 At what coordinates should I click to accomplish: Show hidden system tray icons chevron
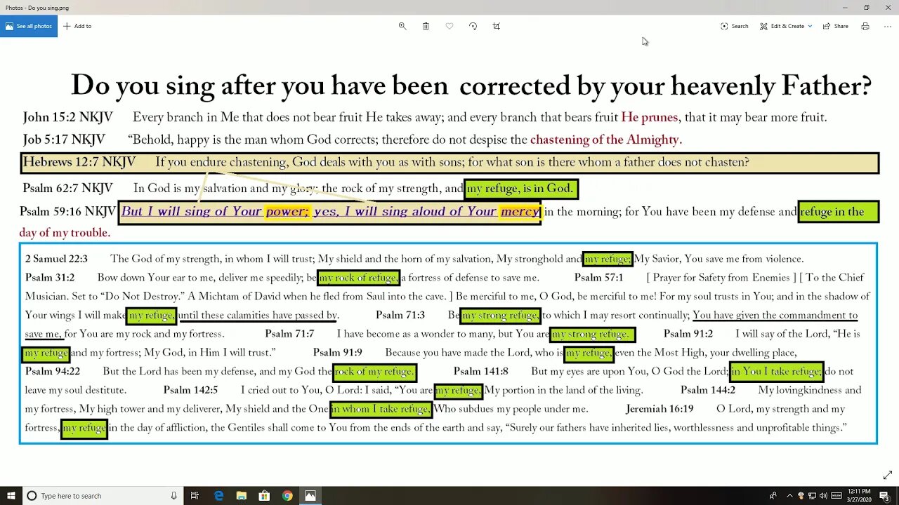[789, 496]
